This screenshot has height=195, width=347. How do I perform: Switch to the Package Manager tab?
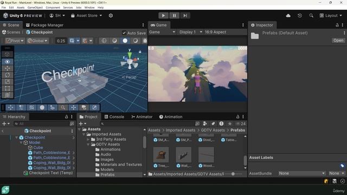click(44, 25)
